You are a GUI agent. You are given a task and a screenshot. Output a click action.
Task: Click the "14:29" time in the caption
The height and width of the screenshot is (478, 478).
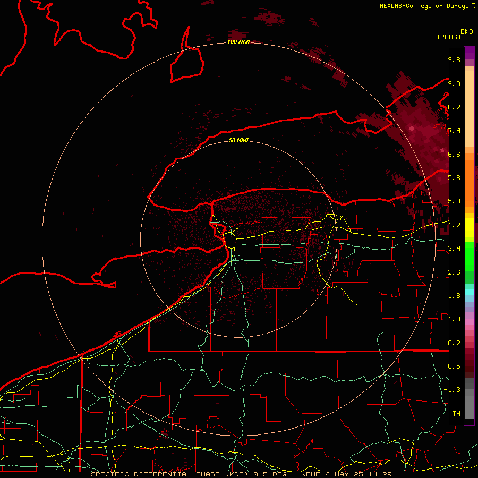pyautogui.click(x=379, y=474)
